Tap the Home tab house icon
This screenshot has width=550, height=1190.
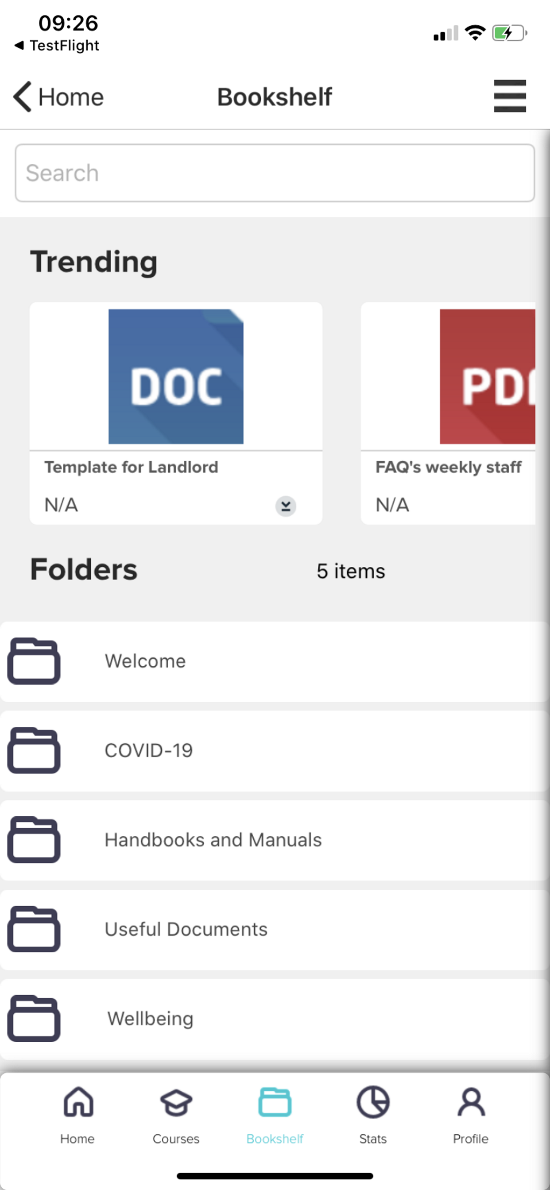click(x=78, y=1102)
